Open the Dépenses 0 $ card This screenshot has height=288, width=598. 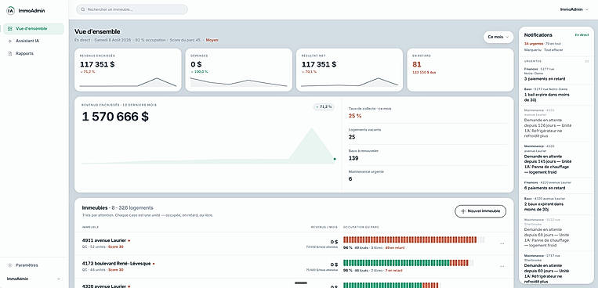point(239,70)
